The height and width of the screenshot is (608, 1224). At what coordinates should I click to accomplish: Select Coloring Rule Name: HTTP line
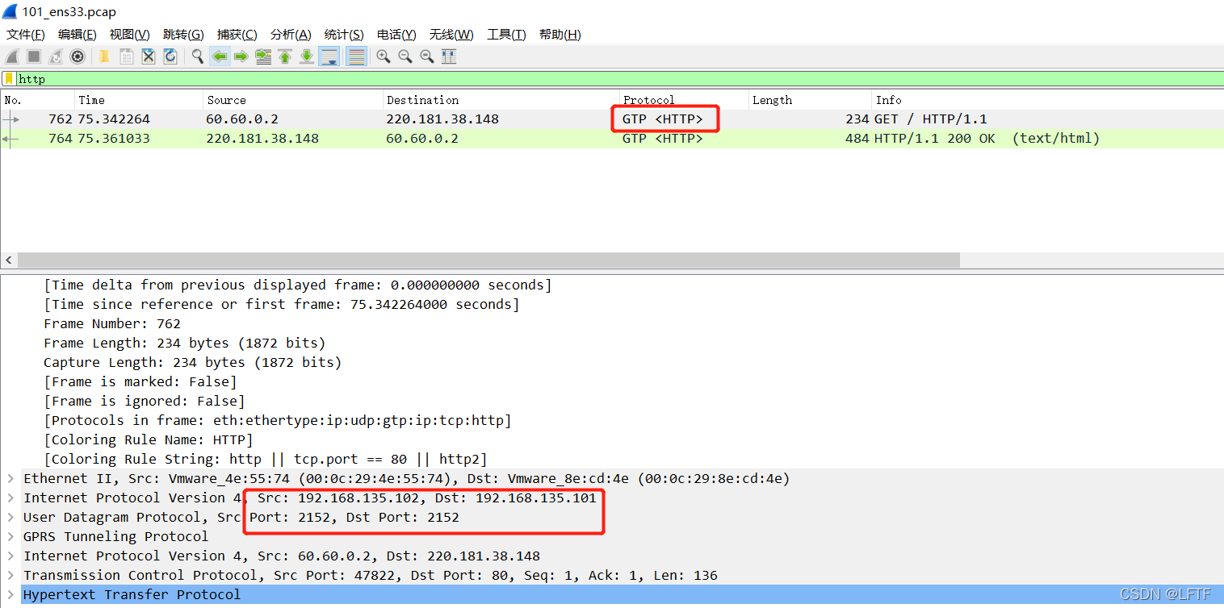click(149, 439)
